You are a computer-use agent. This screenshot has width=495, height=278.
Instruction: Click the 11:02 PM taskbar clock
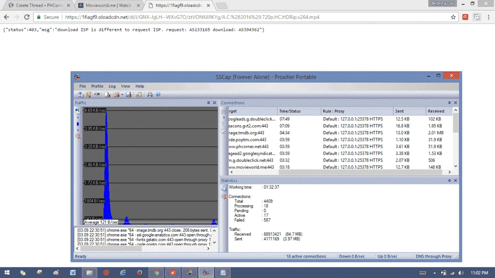click(479, 273)
